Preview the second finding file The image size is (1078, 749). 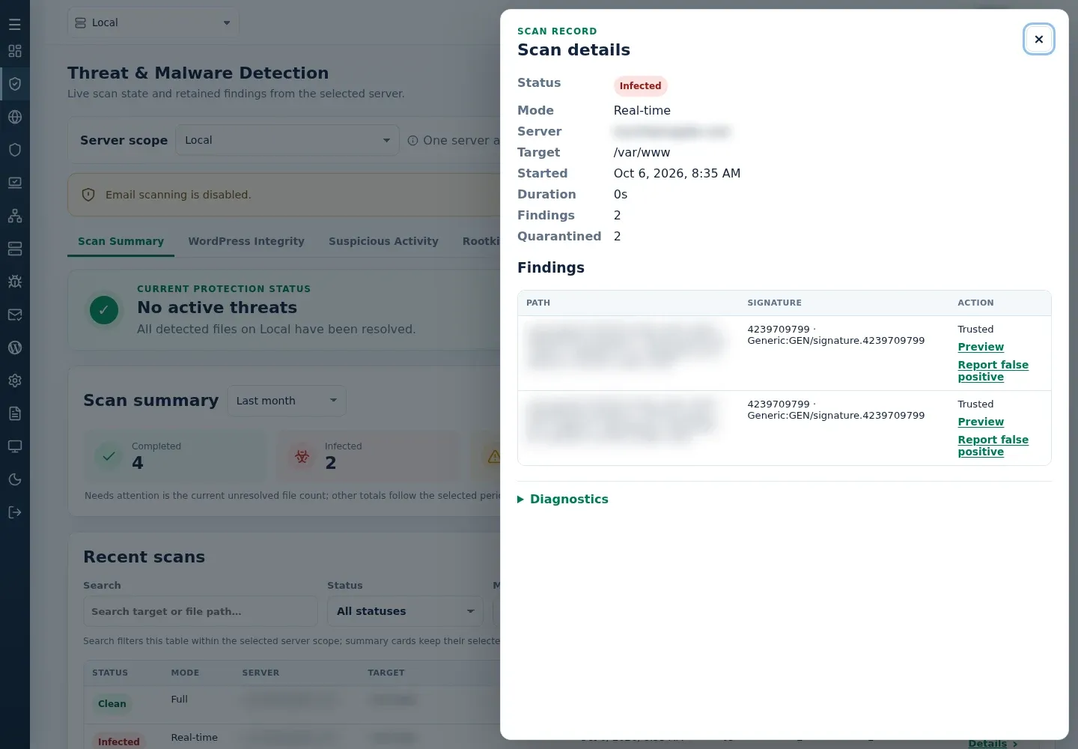coord(981,422)
